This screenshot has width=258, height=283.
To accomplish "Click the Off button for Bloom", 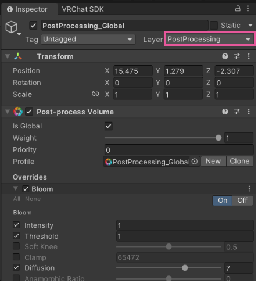I will point(242,200).
